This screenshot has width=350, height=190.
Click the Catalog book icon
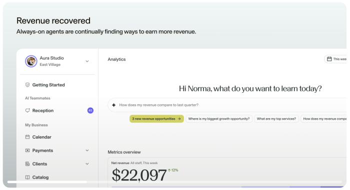[x=27, y=178]
